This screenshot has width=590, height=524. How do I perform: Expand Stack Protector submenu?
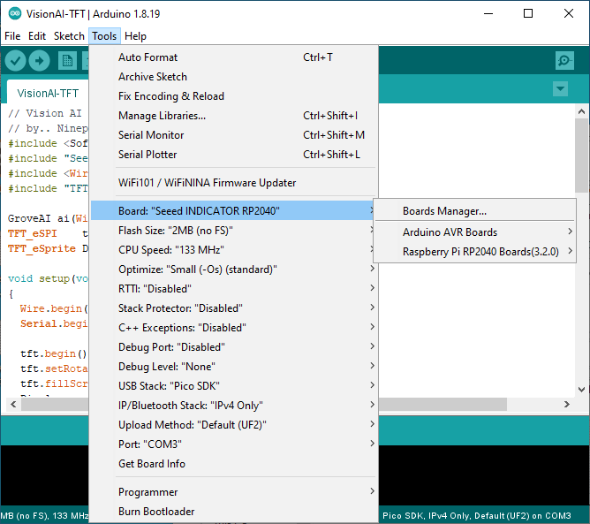234,308
